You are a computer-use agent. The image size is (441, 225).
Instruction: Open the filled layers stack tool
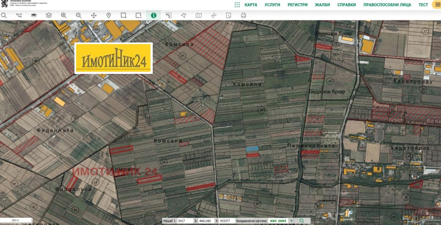click(34, 15)
